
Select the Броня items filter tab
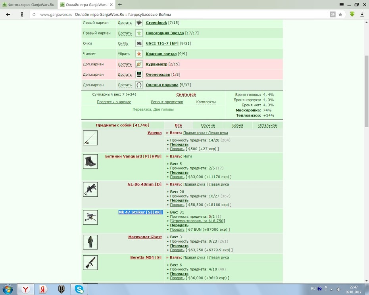tap(237, 125)
